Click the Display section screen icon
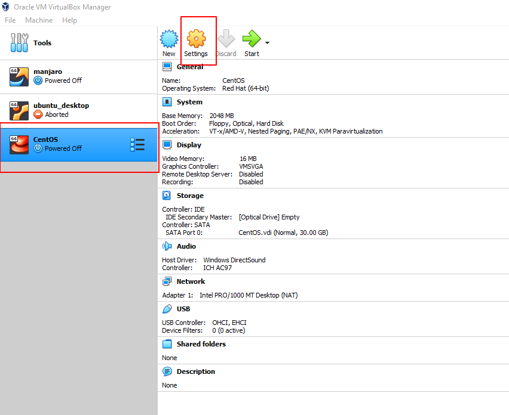This screenshot has width=509, height=415. coord(167,145)
